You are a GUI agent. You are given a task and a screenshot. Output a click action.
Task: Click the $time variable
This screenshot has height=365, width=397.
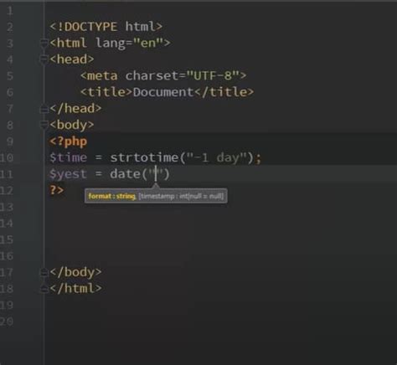pyautogui.click(x=68, y=158)
